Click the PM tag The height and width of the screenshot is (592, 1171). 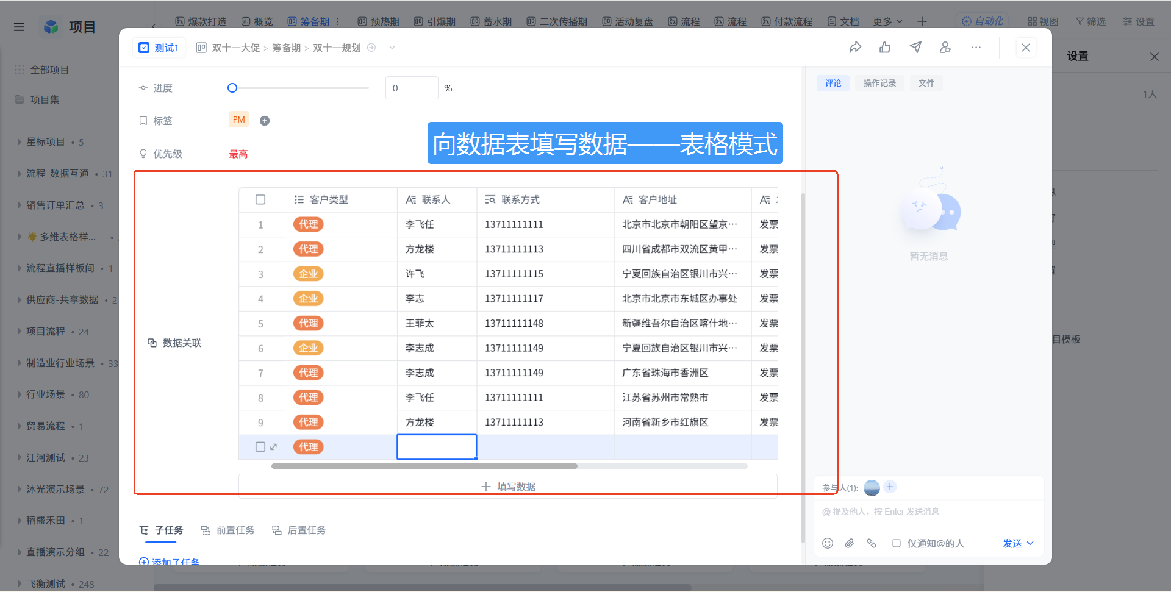tap(239, 119)
